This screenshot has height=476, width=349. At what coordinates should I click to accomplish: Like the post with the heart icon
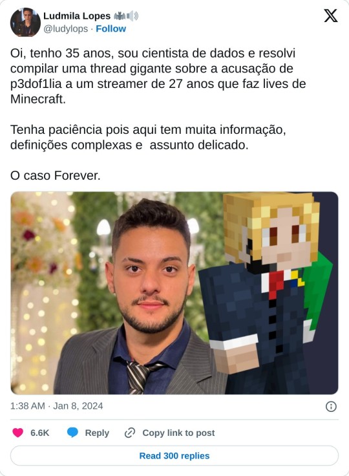(18, 433)
